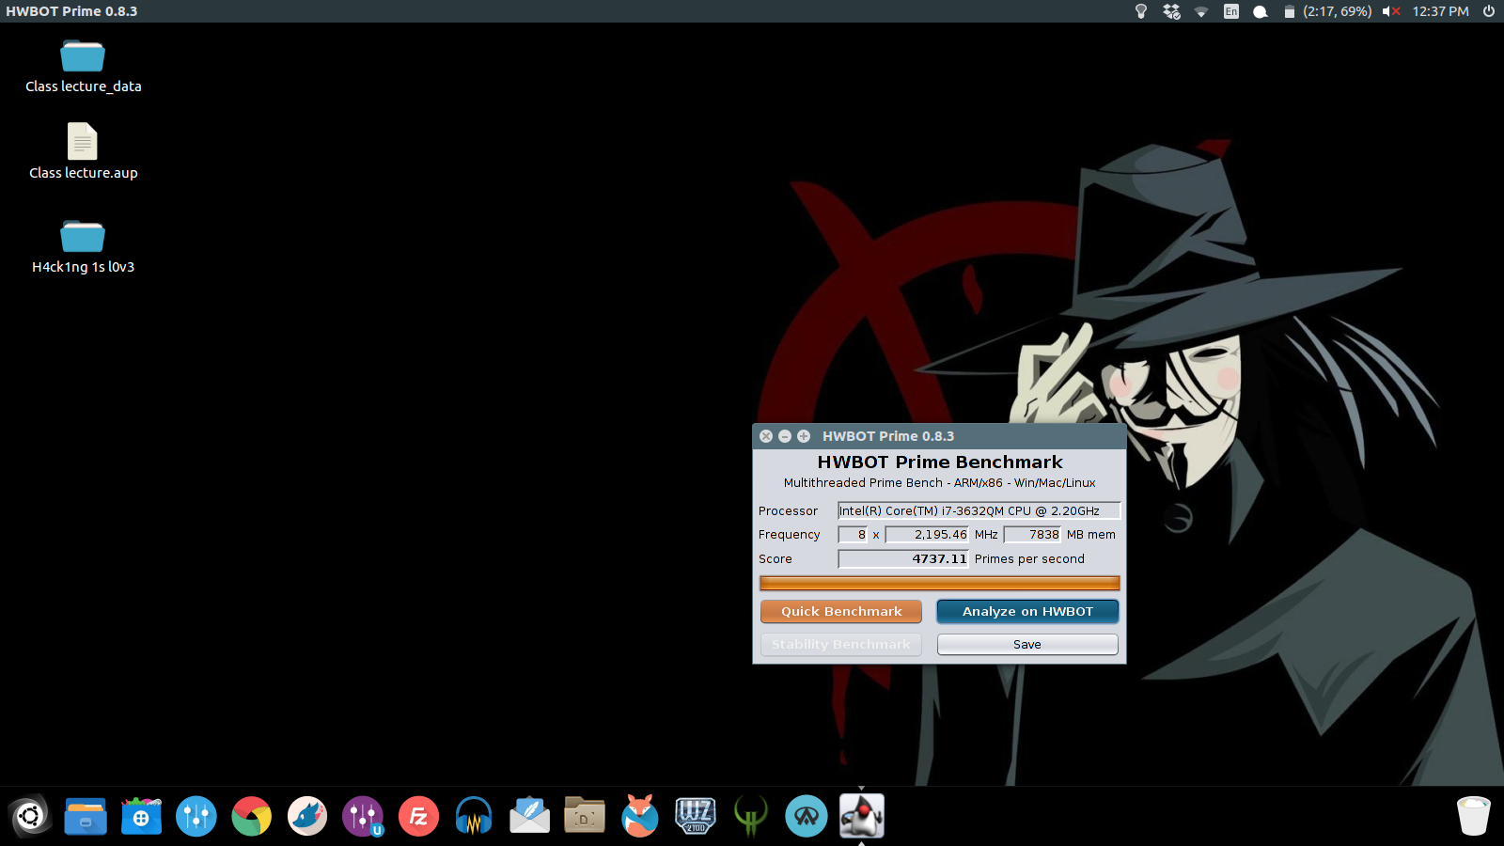Launch the green Quake icon
Viewport: 1504px width, 846px height.
coord(751,816)
